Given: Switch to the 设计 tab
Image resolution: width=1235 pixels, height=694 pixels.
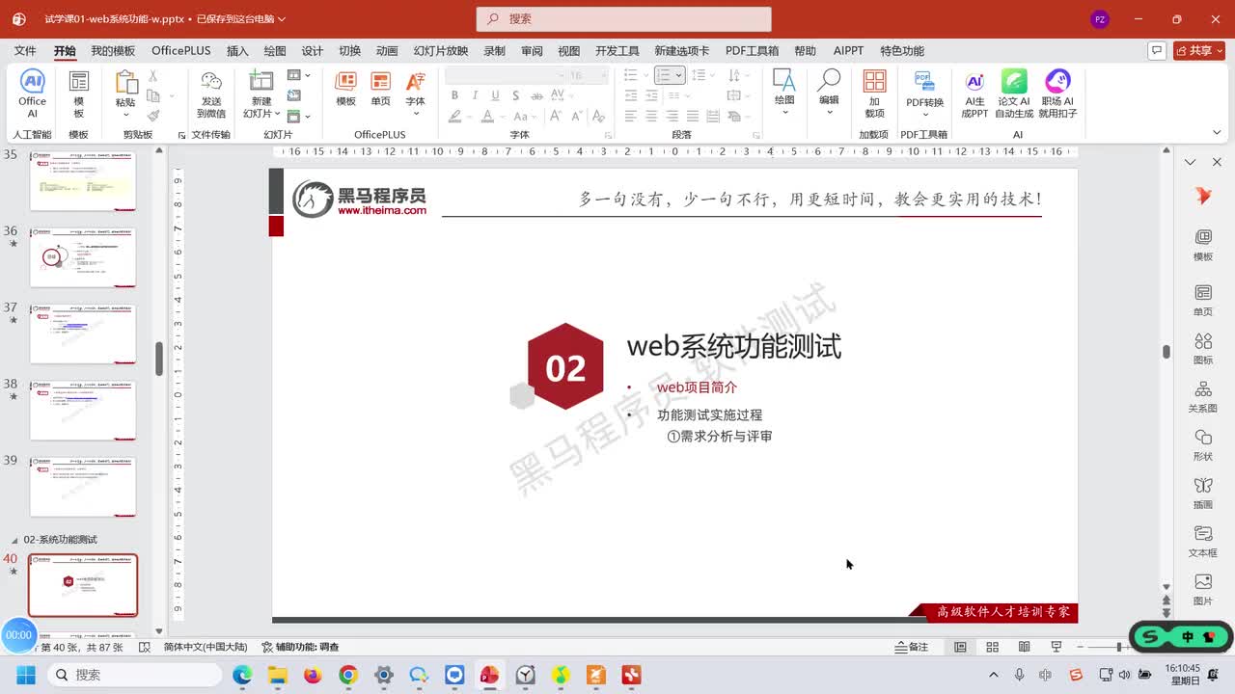Looking at the screenshot, I should tap(313, 51).
